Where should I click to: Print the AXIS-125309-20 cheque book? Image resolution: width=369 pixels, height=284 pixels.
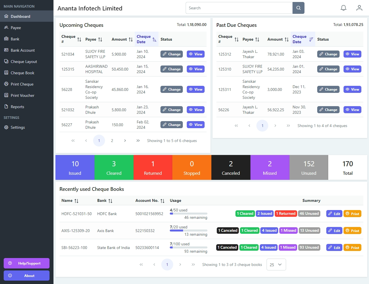tap(352, 231)
